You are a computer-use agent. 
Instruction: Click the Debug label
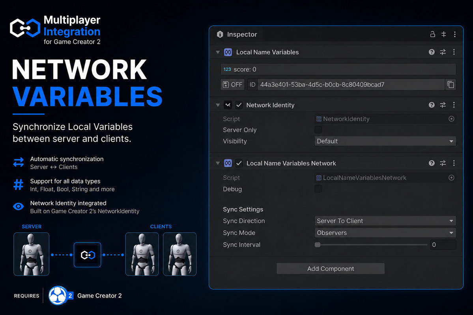232,189
